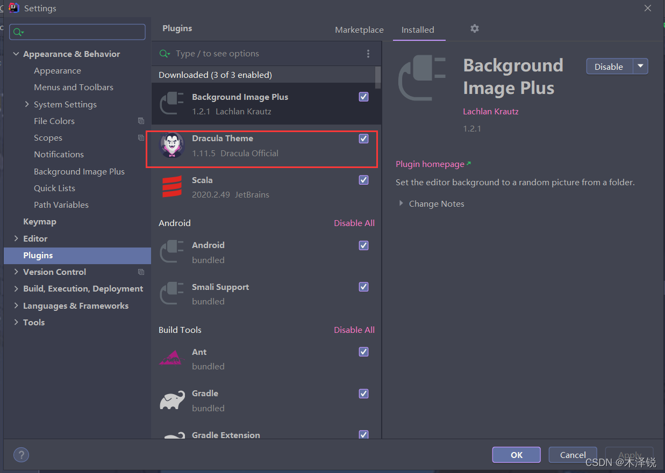The height and width of the screenshot is (473, 665).
Task: Uncheck the Ant plugin checkbox
Action: [x=363, y=352]
